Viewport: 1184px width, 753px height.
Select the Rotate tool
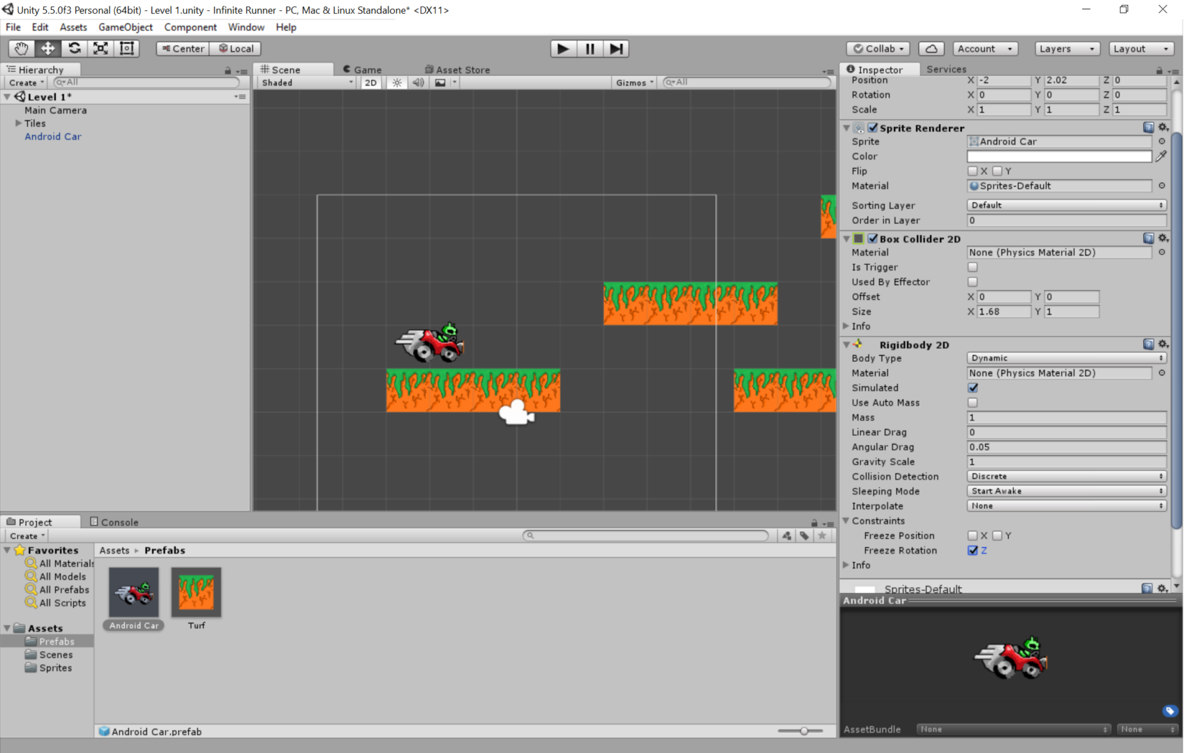click(x=74, y=48)
